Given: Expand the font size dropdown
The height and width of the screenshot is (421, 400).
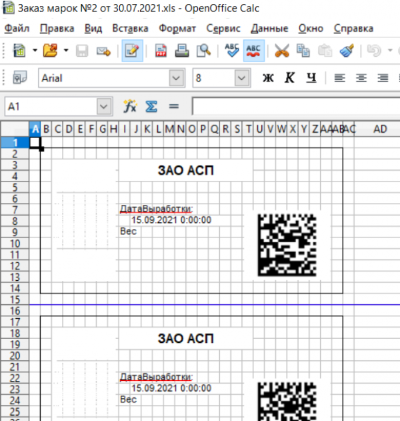Looking at the screenshot, I should click(242, 78).
